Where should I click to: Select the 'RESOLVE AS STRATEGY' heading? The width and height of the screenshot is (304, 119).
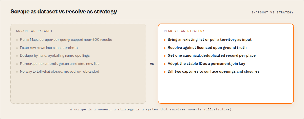[184, 31]
